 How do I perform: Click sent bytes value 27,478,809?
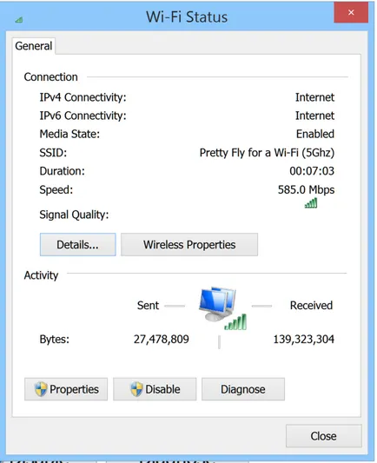162,340
